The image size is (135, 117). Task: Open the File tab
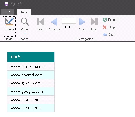point(8,12)
